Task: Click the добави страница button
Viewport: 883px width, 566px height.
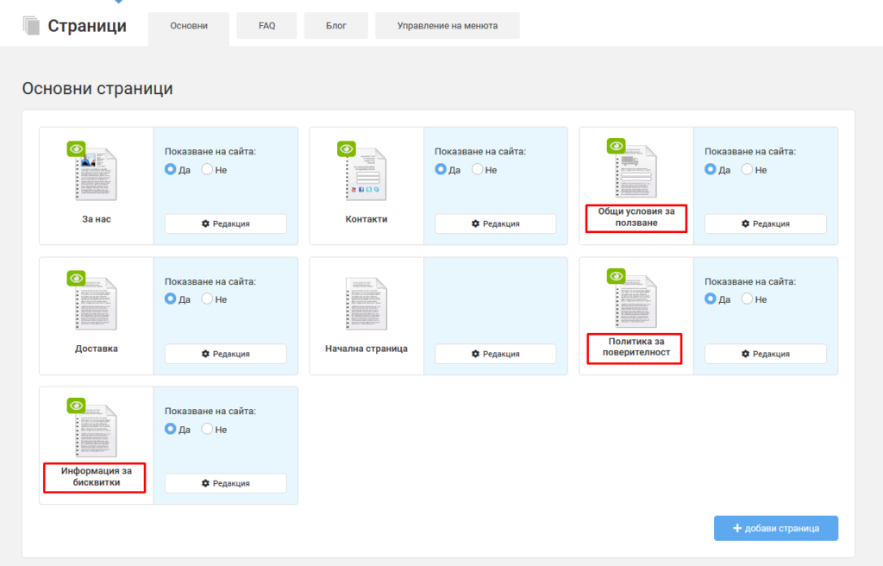Action: click(x=776, y=528)
